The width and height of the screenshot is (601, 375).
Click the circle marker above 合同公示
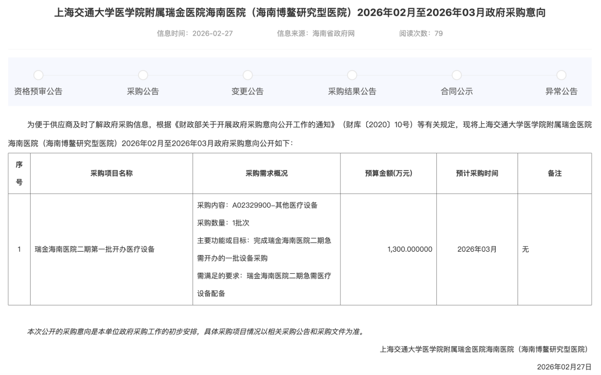[456, 75]
